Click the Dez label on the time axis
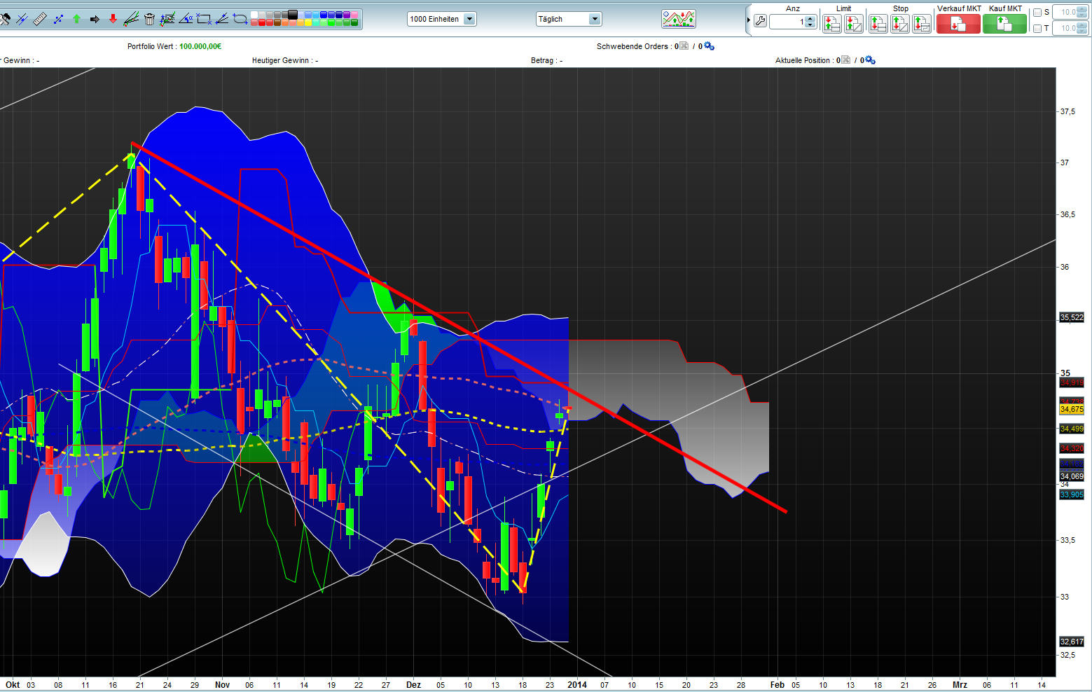 (x=413, y=685)
